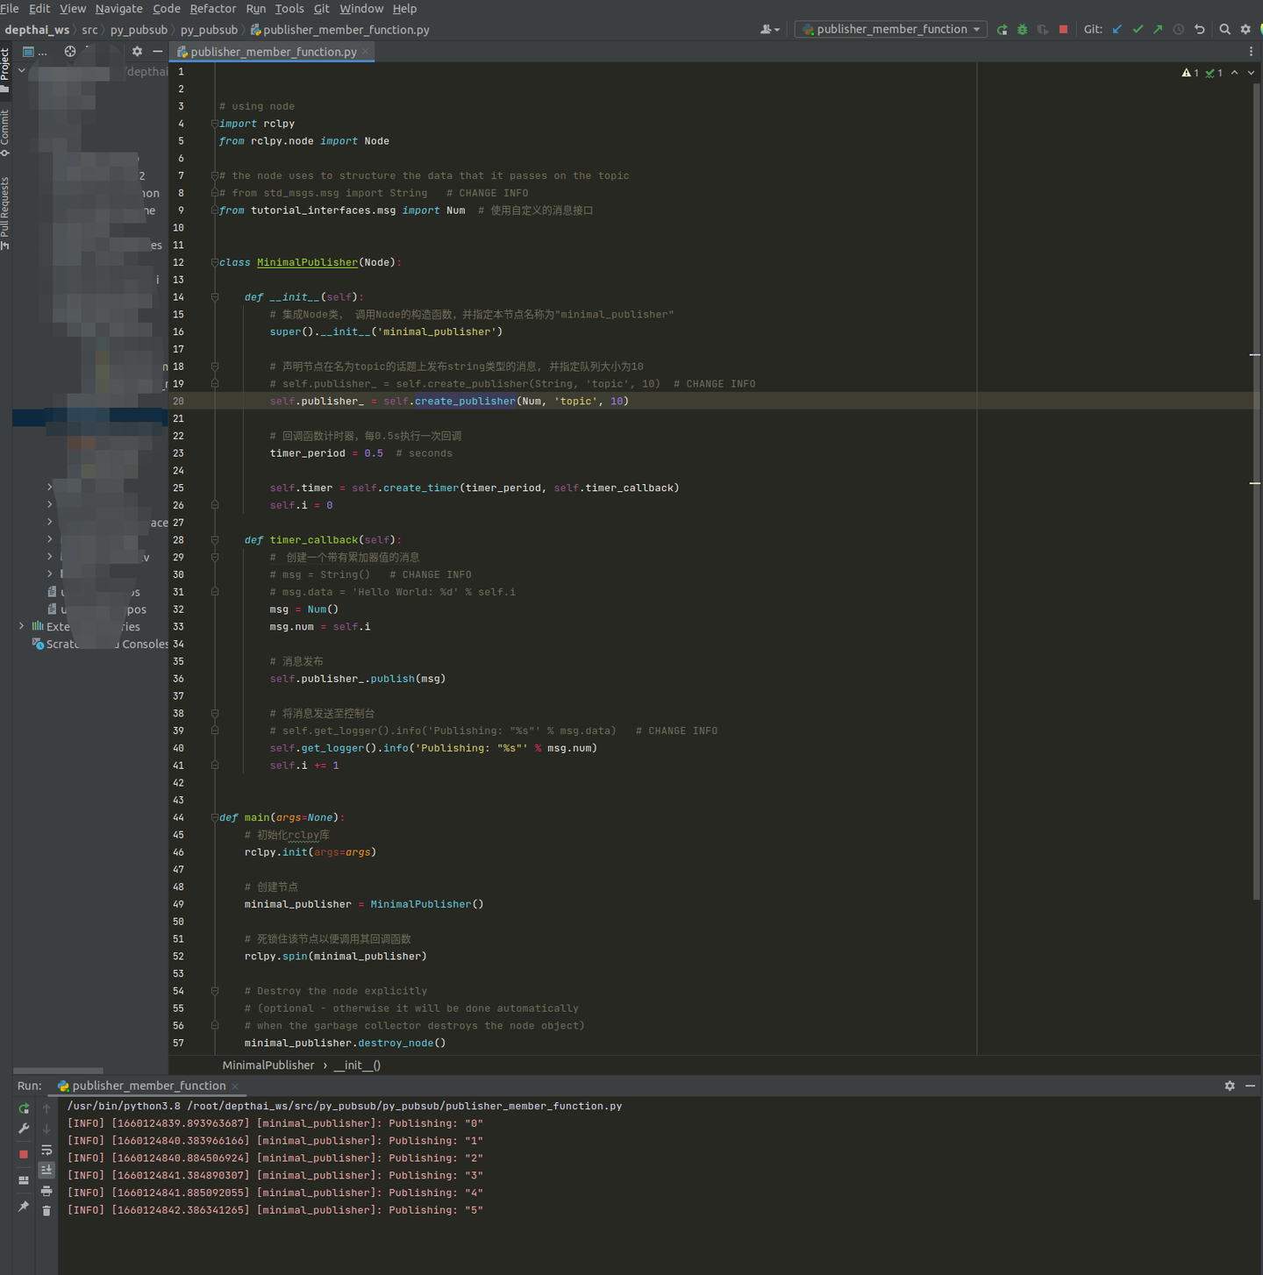1263x1275 pixels.
Task: Stop the running process in top toolbar
Action: pyautogui.click(x=1063, y=30)
